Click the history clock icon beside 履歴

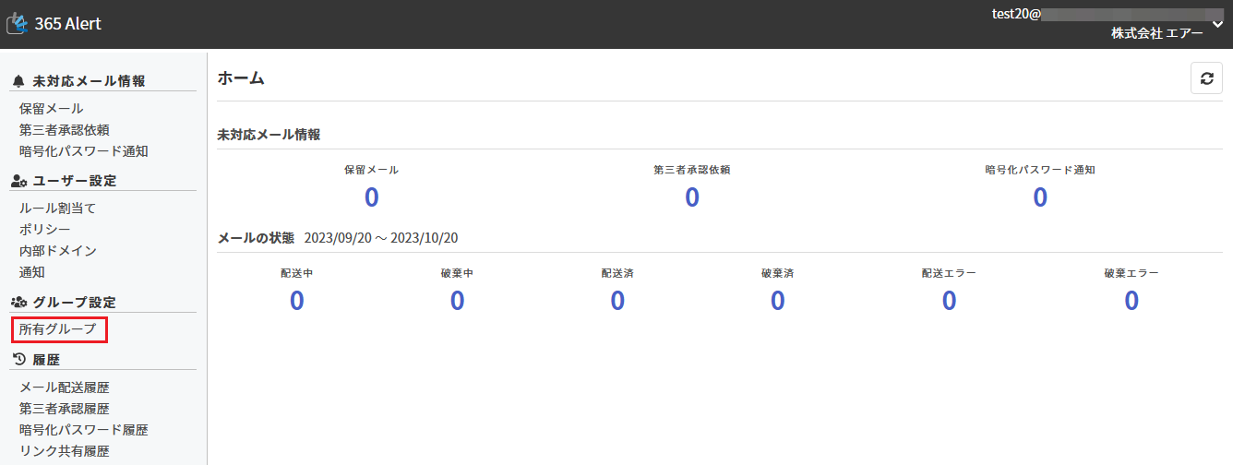18,359
